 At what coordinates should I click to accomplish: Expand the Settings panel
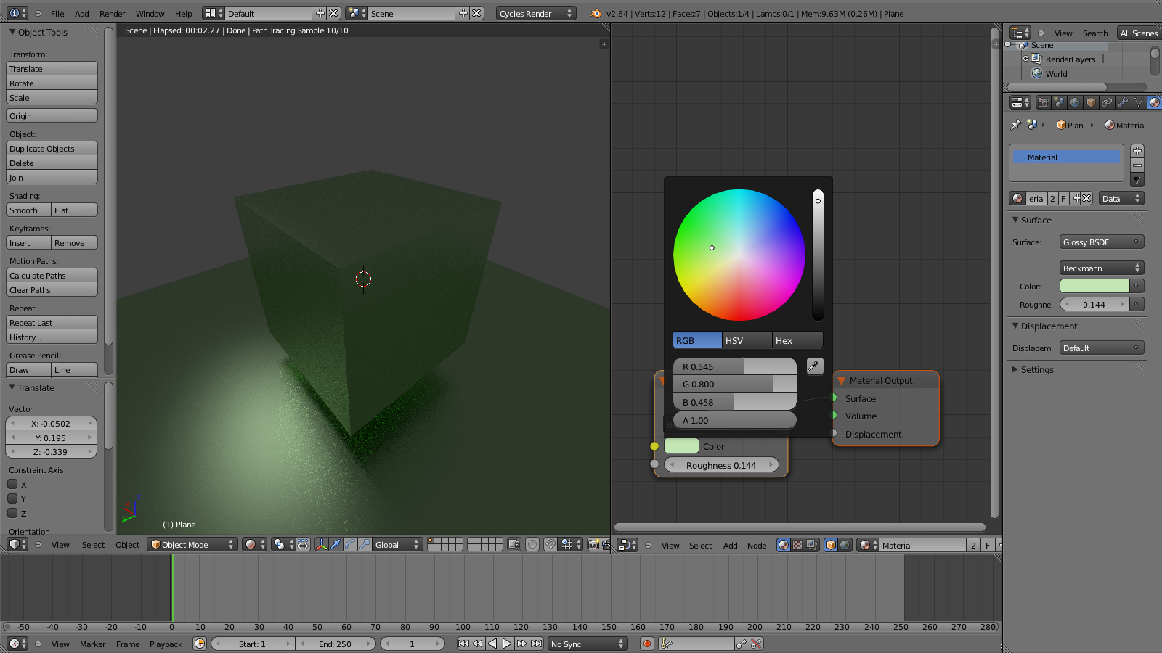(x=1036, y=369)
